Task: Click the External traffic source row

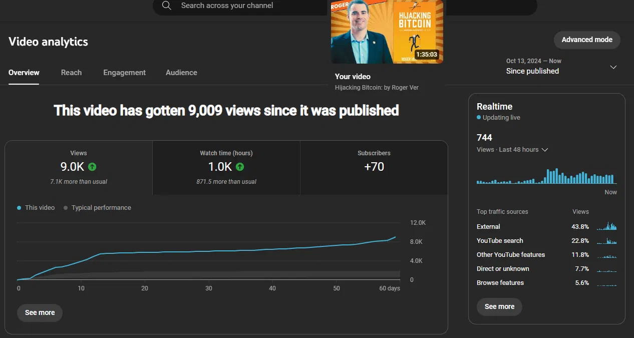Action: pos(546,227)
